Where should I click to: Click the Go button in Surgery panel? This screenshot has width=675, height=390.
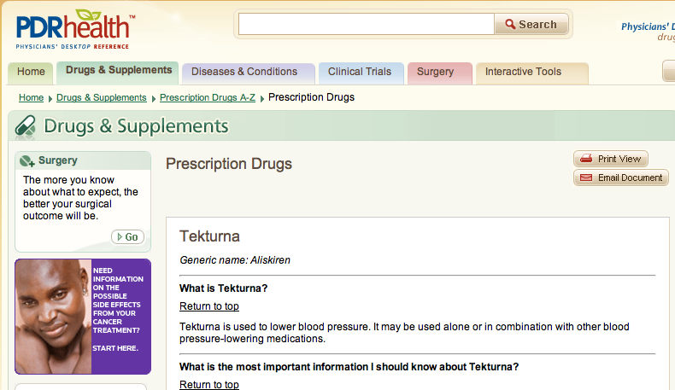[x=127, y=237]
